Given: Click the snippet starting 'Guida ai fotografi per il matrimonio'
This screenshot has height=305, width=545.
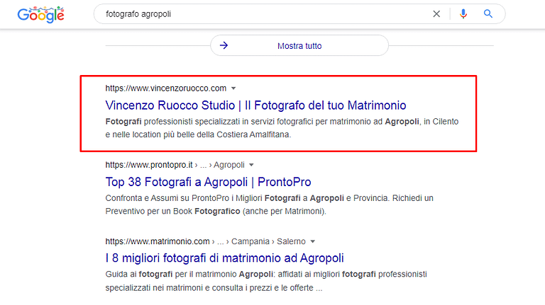Looking at the screenshot, I should click(x=266, y=281).
